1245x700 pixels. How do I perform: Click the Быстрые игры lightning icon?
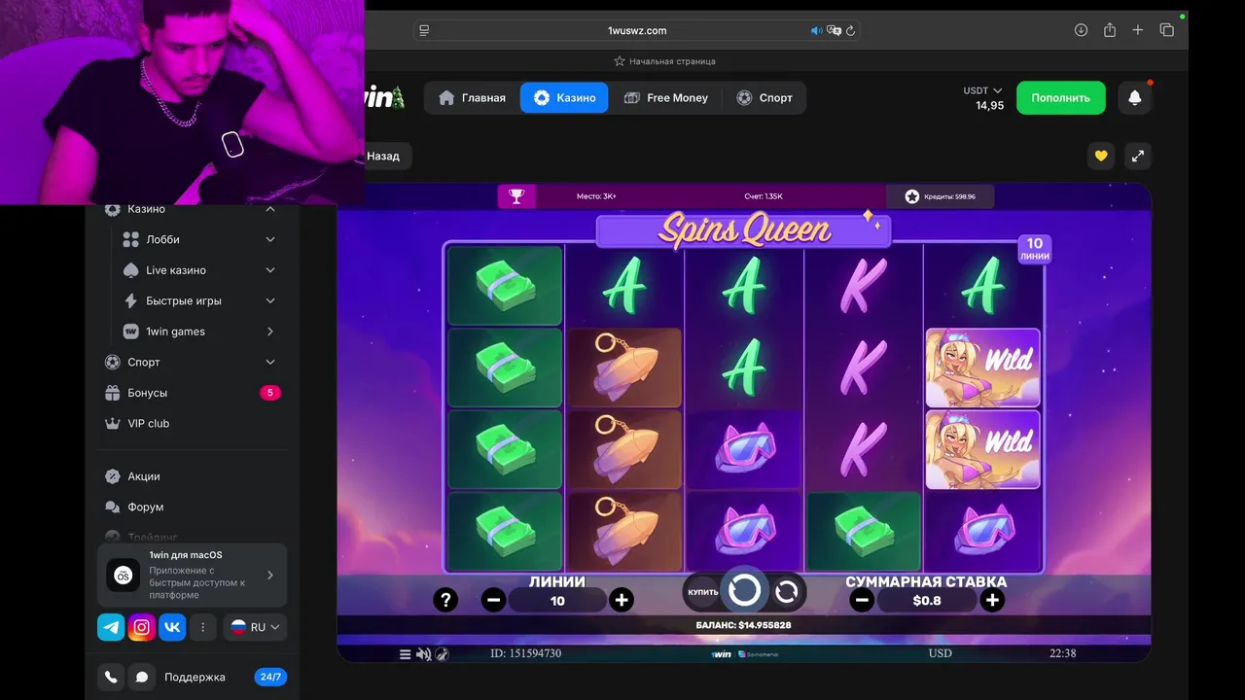pos(131,301)
